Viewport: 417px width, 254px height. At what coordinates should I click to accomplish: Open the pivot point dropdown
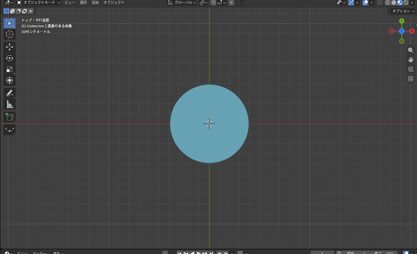204,3
